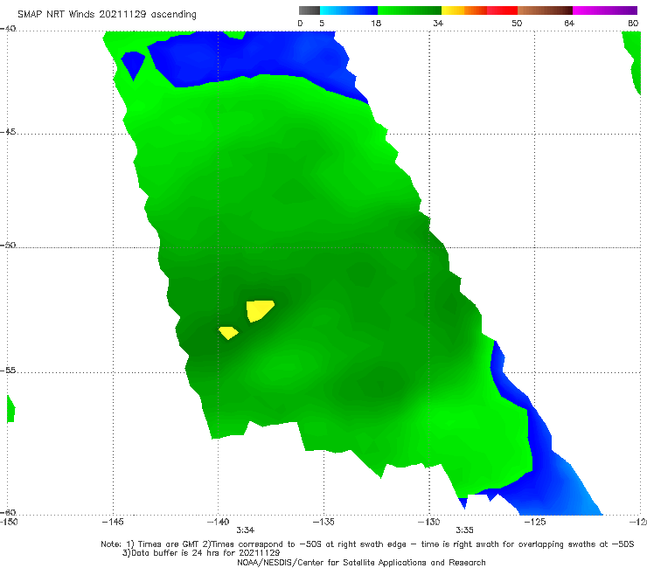Click the NOAA/NESDIS credit line
This screenshot has height=568, width=647.
tap(361, 562)
